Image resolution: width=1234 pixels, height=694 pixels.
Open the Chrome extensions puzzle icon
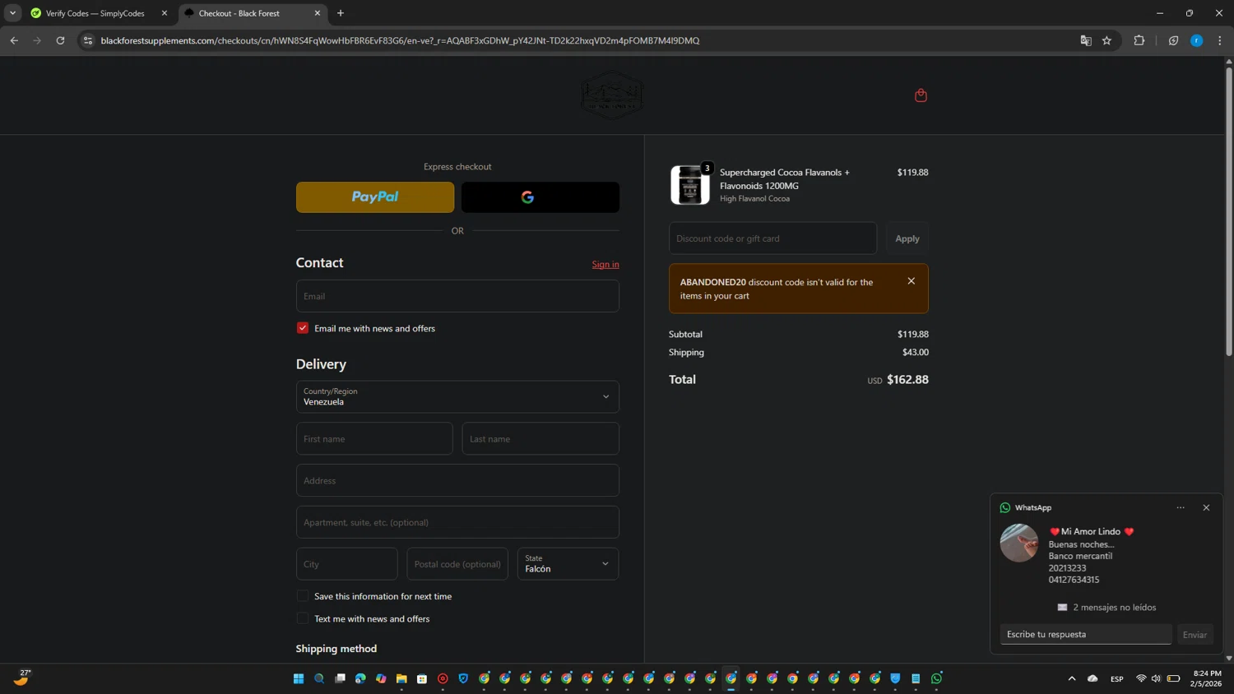[x=1139, y=40]
